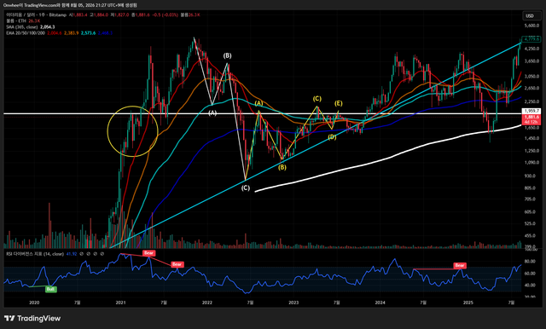
Task: Click the 3,050.0 price scale value
Action: click(531, 76)
